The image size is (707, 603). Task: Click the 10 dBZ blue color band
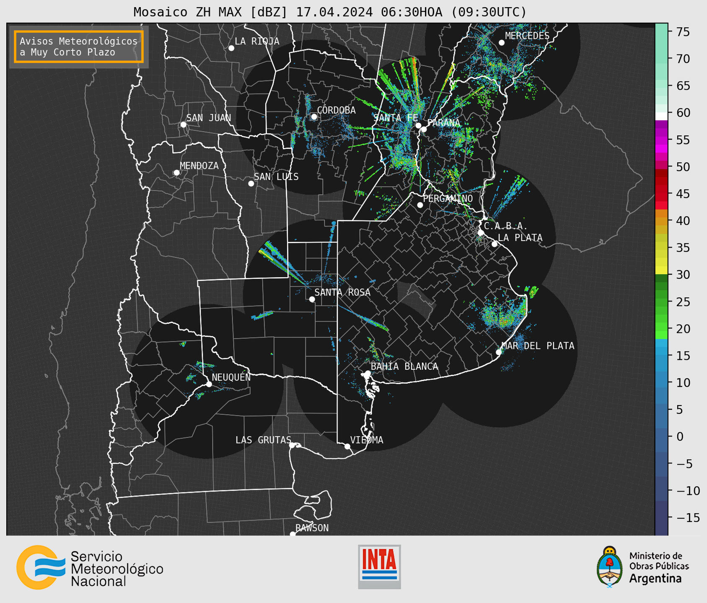click(661, 382)
